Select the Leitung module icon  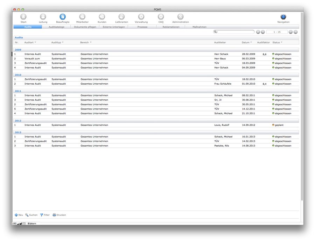(x=43, y=16)
